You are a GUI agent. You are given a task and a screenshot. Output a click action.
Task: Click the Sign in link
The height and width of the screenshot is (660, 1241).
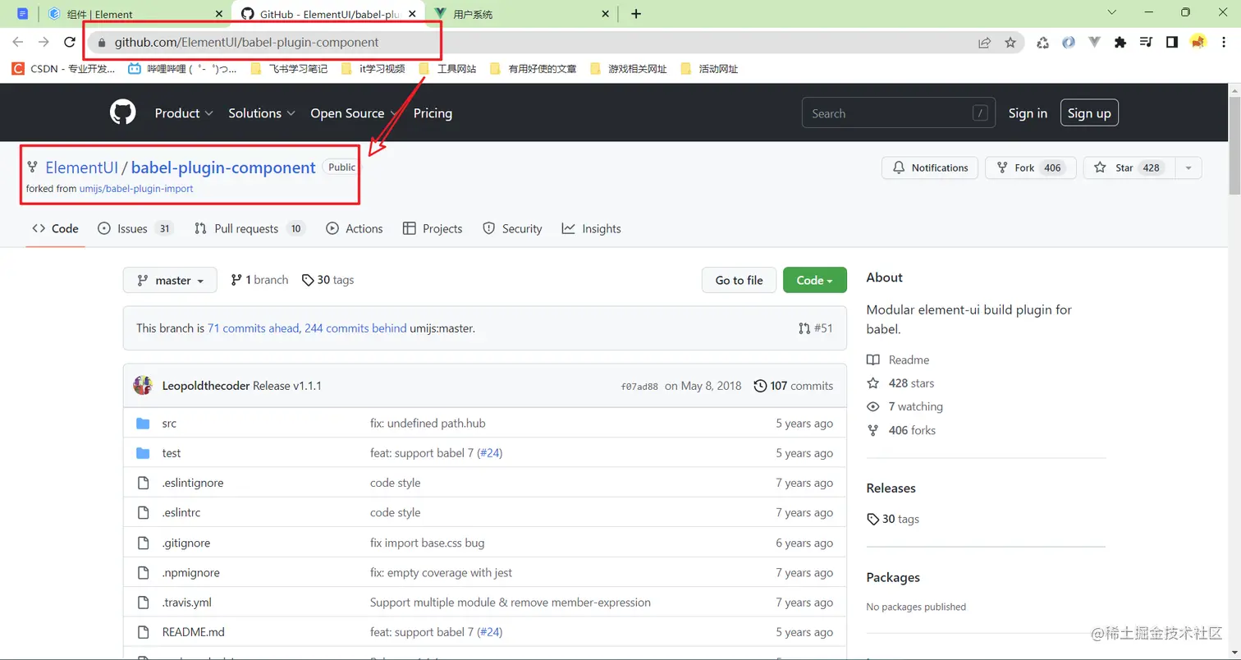click(x=1028, y=113)
